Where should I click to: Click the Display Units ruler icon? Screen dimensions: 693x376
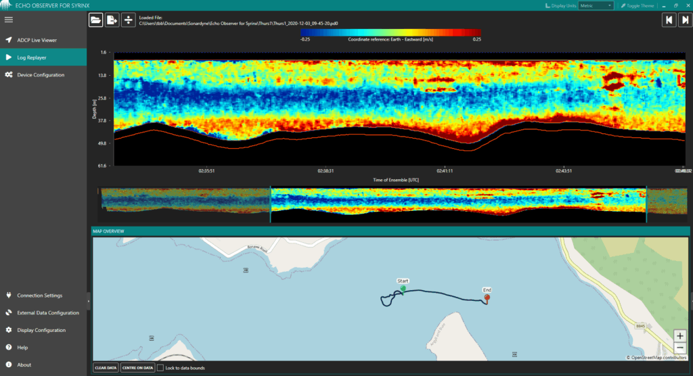coord(547,5)
